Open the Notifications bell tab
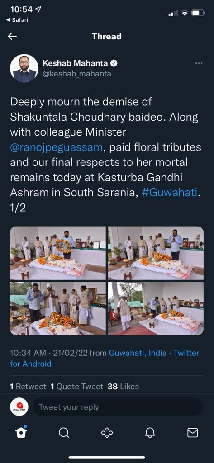This screenshot has height=463, width=214. pyautogui.click(x=150, y=433)
